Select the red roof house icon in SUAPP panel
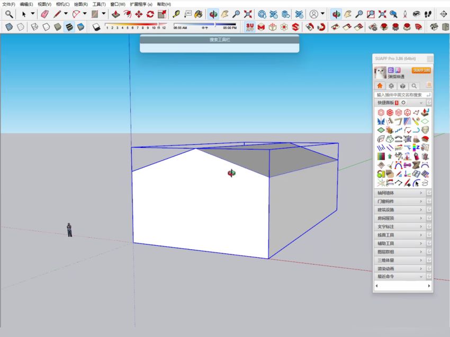Viewport: 450px width, 337px height. point(425,139)
